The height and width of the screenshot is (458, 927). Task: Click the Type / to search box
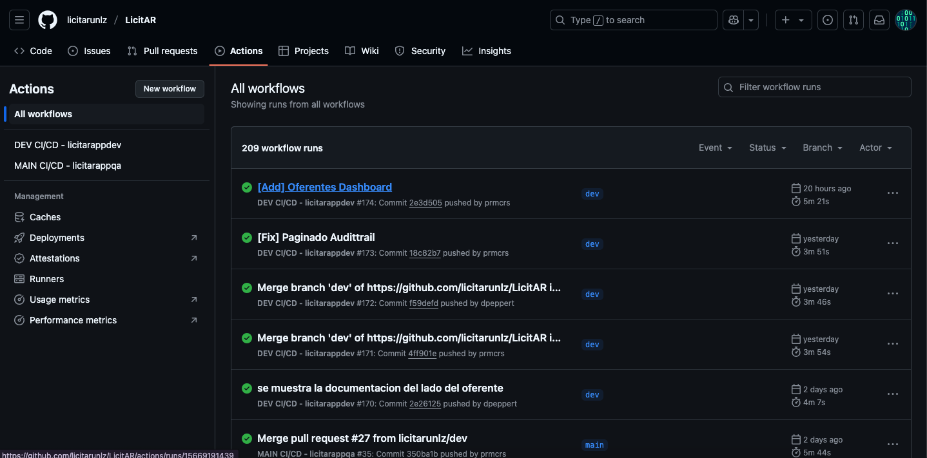click(633, 20)
